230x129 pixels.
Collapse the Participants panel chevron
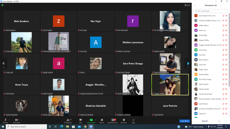coord(194,5)
